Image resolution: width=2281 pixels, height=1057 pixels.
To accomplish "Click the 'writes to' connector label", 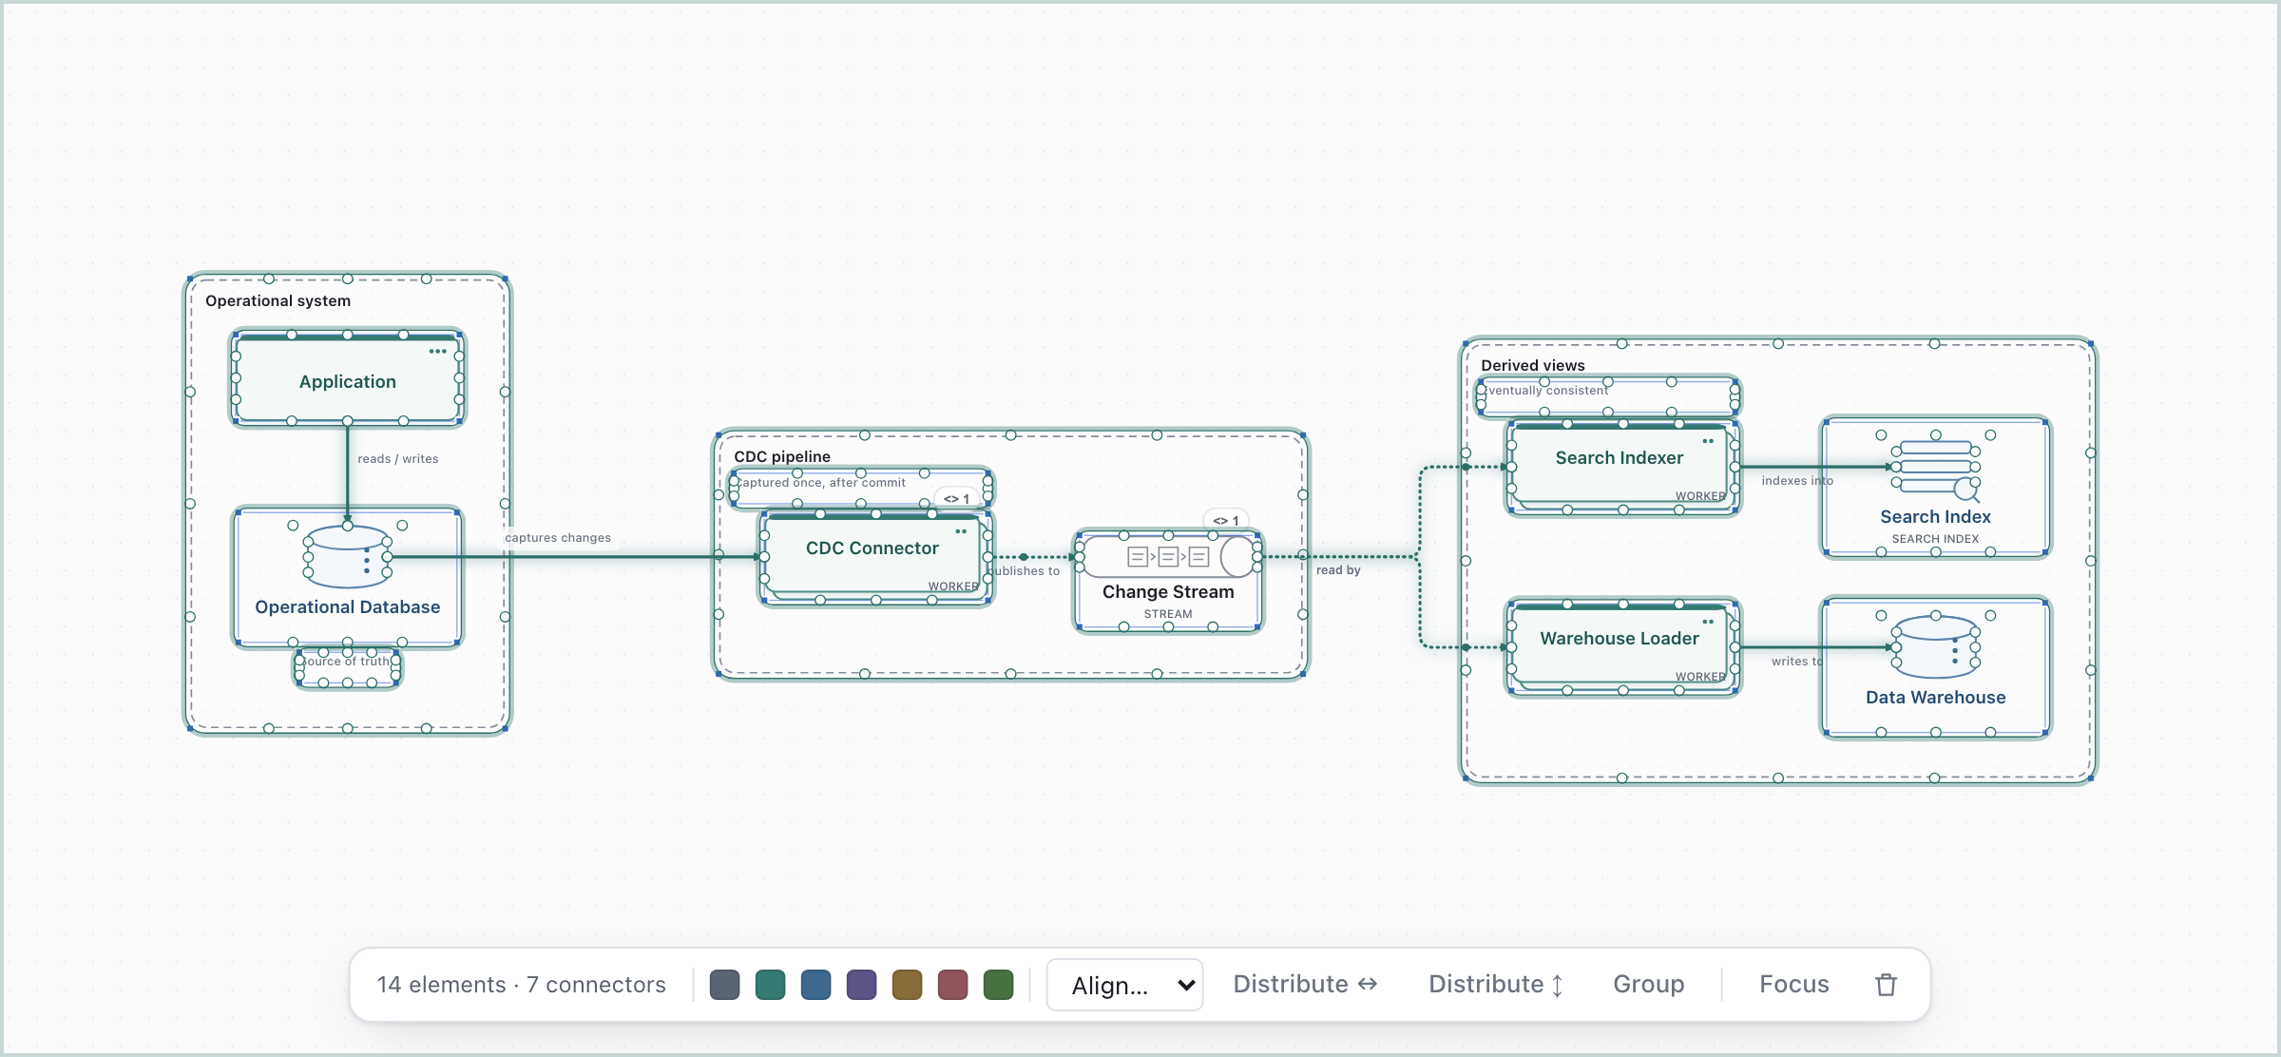I will tap(1796, 662).
